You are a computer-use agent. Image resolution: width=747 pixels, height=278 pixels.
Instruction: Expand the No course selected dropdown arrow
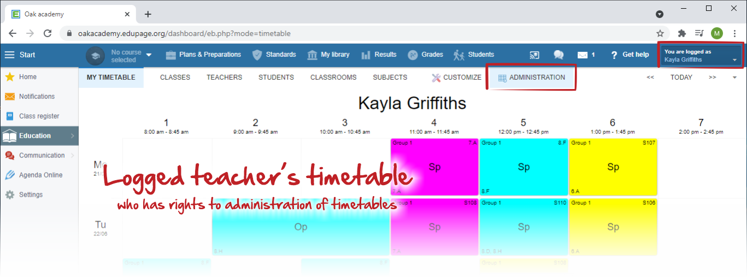pyautogui.click(x=149, y=56)
